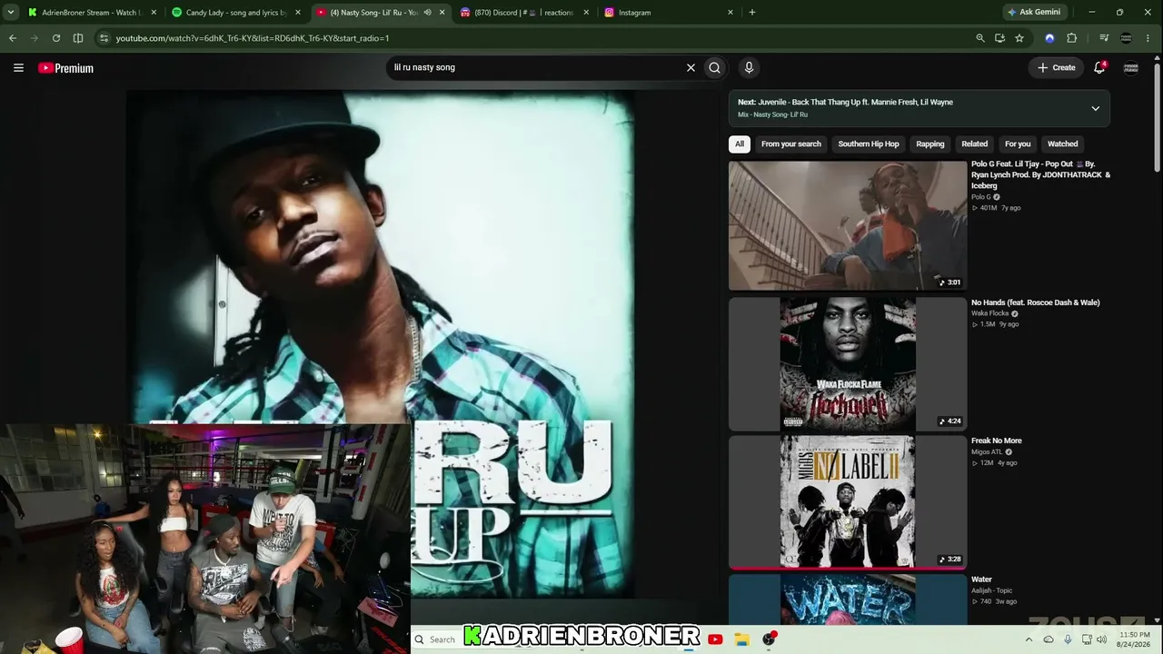Click the YouTube page scrollbar
This screenshot has height=654, width=1163.
[x=1157, y=118]
